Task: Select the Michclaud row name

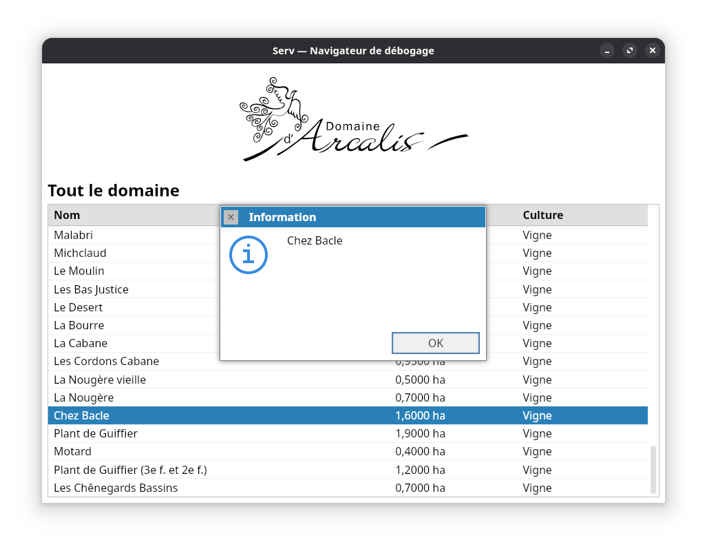Action: pyautogui.click(x=80, y=253)
